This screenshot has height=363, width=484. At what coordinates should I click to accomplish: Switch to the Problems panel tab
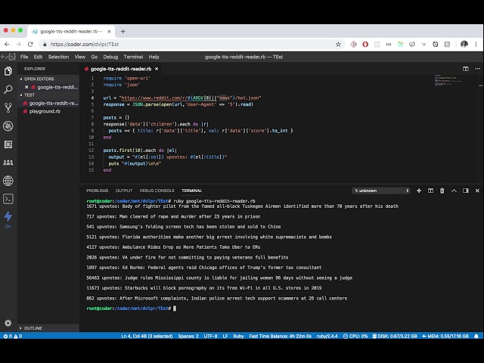coord(98,191)
